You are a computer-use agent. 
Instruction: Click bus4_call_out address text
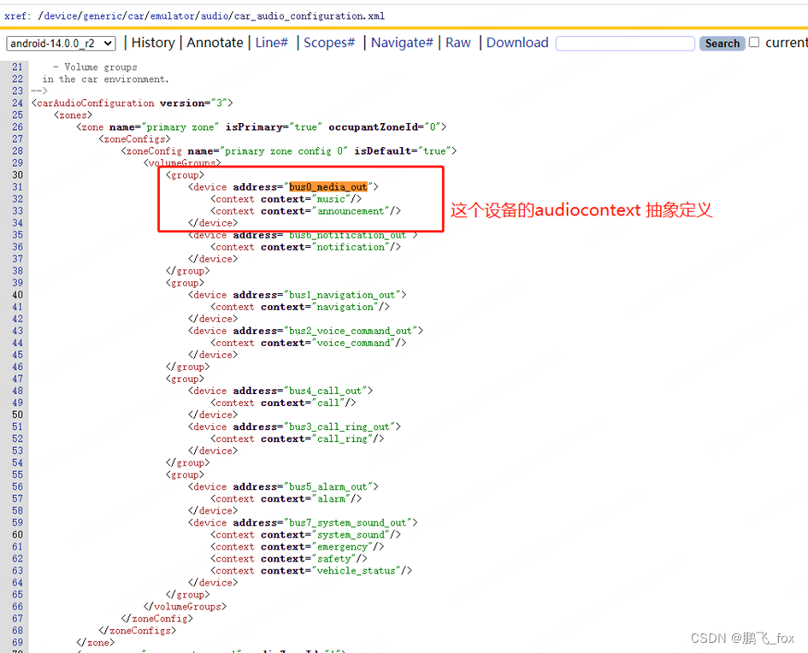[325, 391]
